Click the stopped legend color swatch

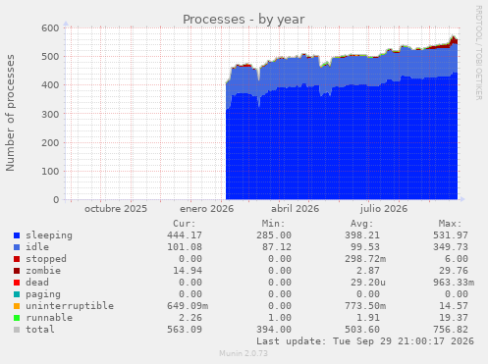coord(17,259)
